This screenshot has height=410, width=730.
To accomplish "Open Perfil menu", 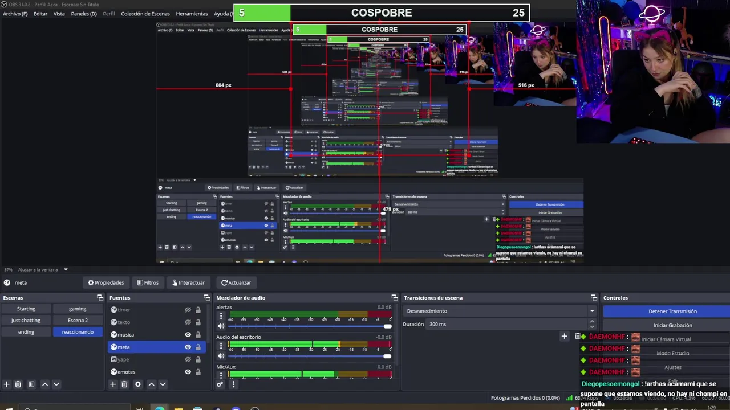I will pos(109,14).
